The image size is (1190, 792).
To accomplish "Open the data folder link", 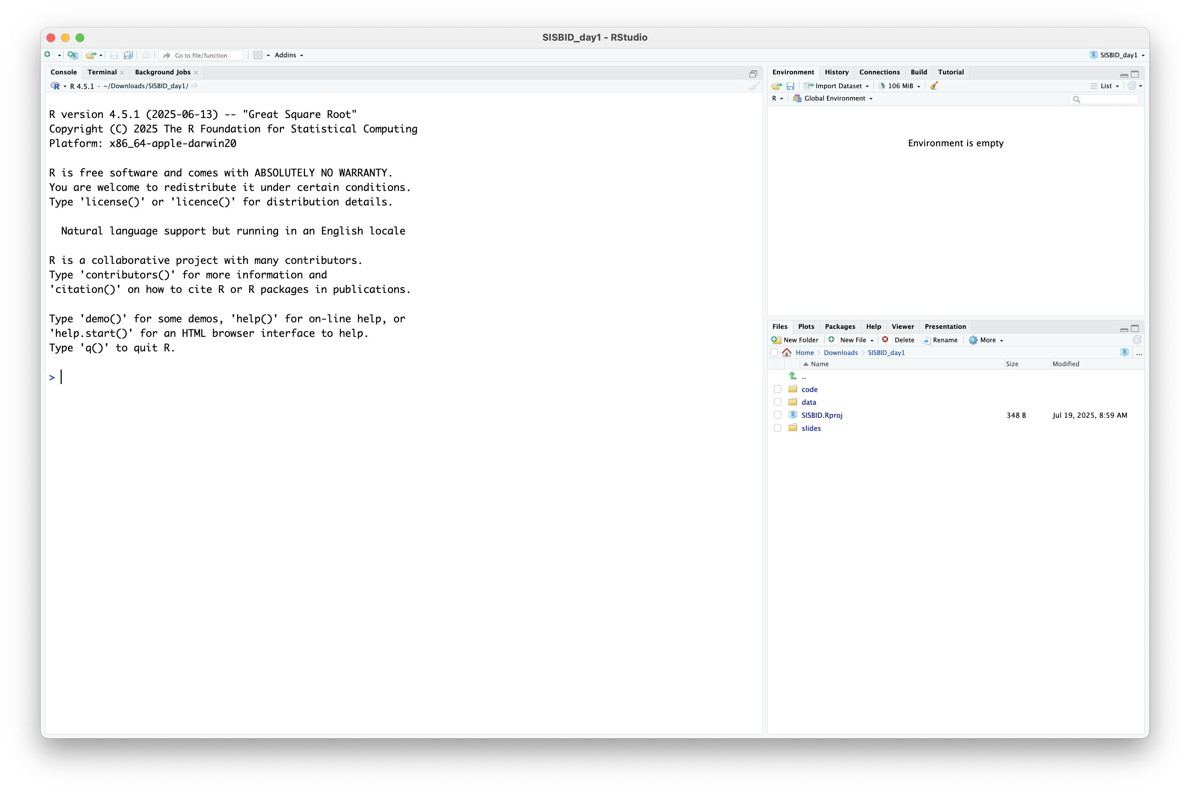I will coord(809,402).
